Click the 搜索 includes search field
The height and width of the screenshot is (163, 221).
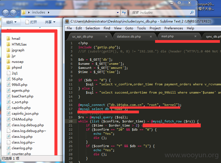click(162, 12)
